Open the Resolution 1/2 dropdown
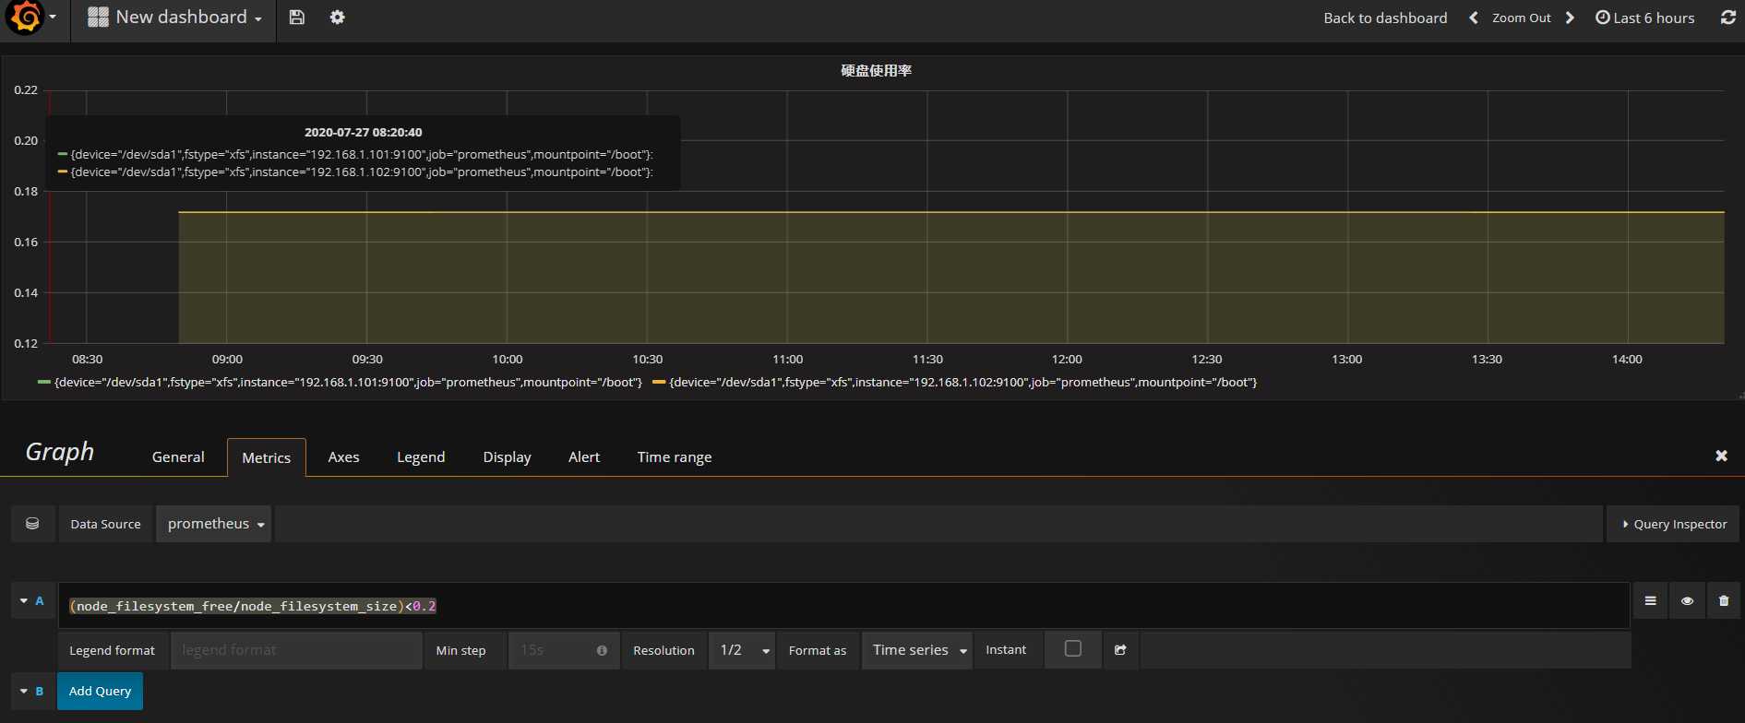The width and height of the screenshot is (1745, 723). point(742,650)
